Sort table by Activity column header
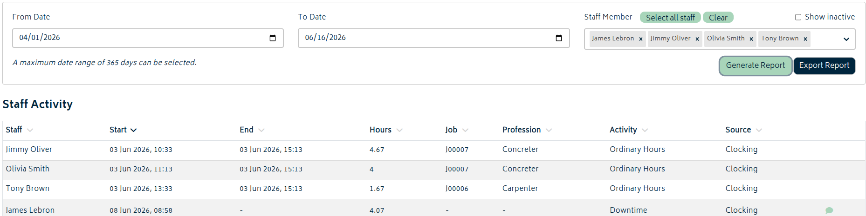 click(623, 130)
